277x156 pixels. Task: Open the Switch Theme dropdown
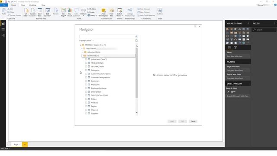[119, 12]
